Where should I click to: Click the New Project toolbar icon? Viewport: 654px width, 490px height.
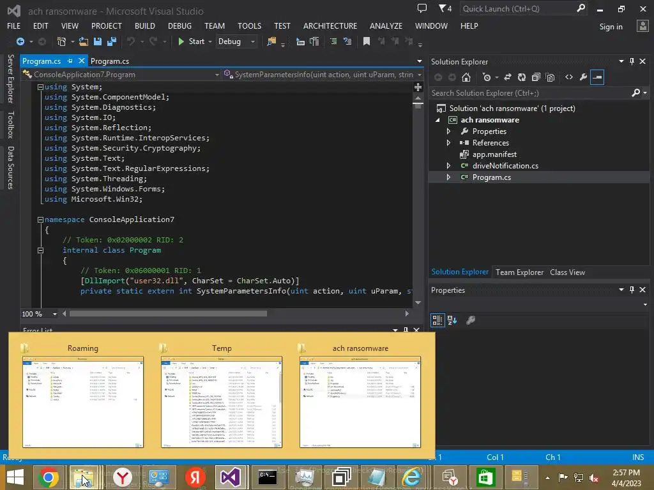pyautogui.click(x=61, y=41)
